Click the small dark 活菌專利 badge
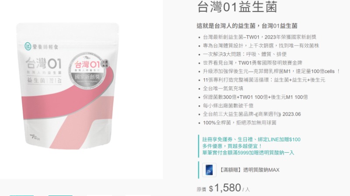The height and width of the screenshot is (196, 350). tap(105, 64)
